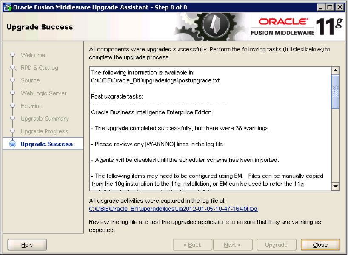Select the RPD & Catalog step
348x255 pixels.
coord(39,68)
